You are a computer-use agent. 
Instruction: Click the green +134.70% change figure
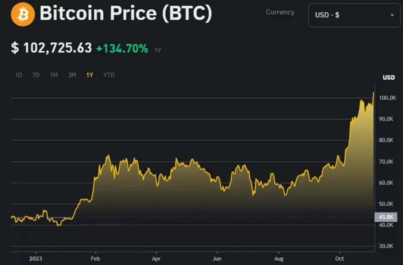click(x=122, y=49)
